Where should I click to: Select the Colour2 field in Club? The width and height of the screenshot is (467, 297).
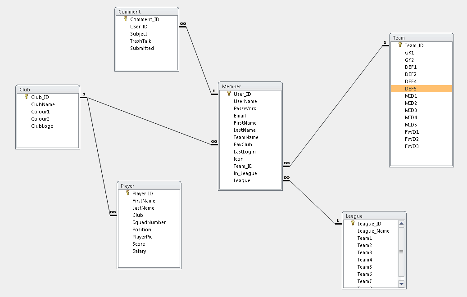pos(41,119)
